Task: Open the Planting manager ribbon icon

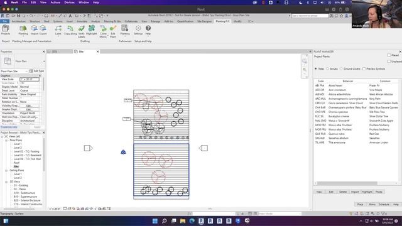Action: [23, 30]
